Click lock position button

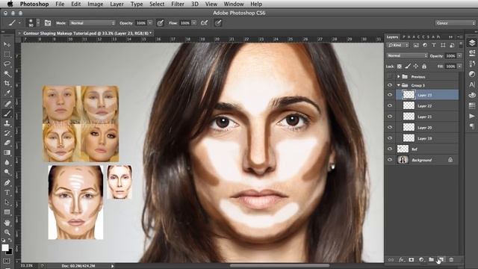[x=416, y=66]
